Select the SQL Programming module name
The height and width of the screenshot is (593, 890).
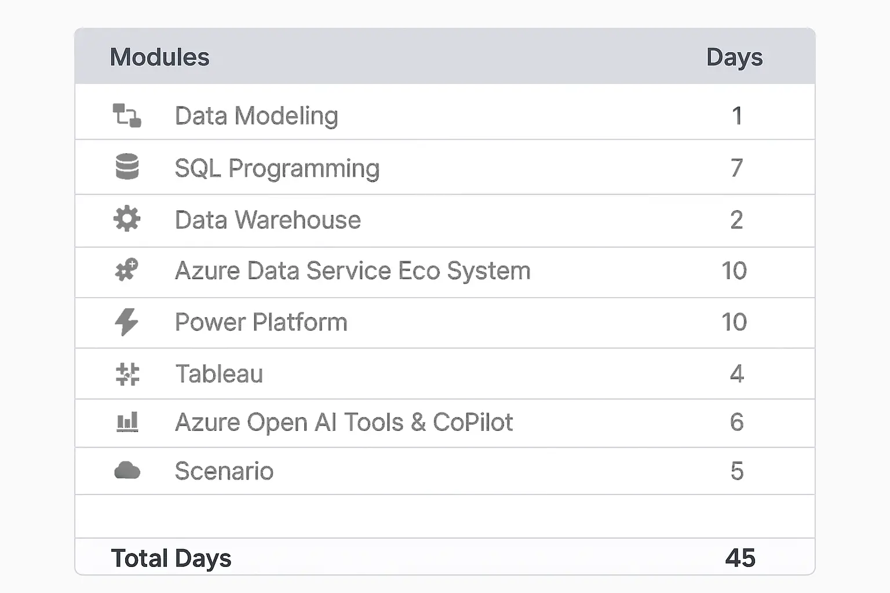coord(277,169)
